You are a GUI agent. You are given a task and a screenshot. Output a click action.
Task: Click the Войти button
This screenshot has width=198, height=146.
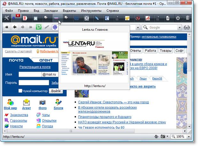point(56,91)
